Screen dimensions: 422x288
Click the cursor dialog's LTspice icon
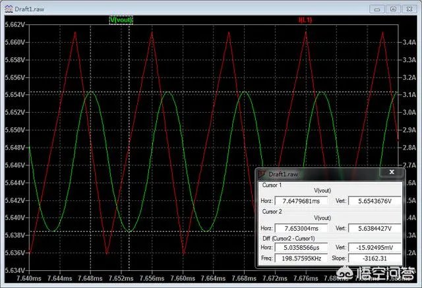tap(262, 174)
